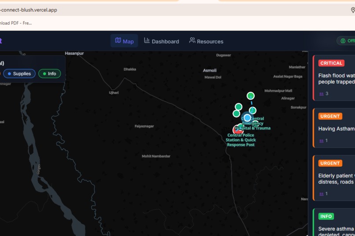
Task: Open the Resources tab
Action: [x=206, y=41]
